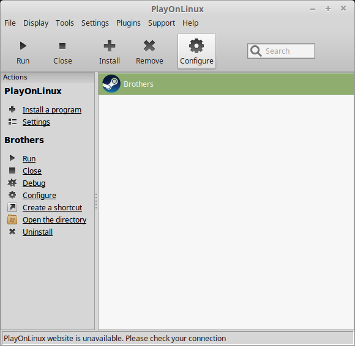Maximize the PlayOnLinux window
The width and height of the screenshot is (355, 346).
328,9
